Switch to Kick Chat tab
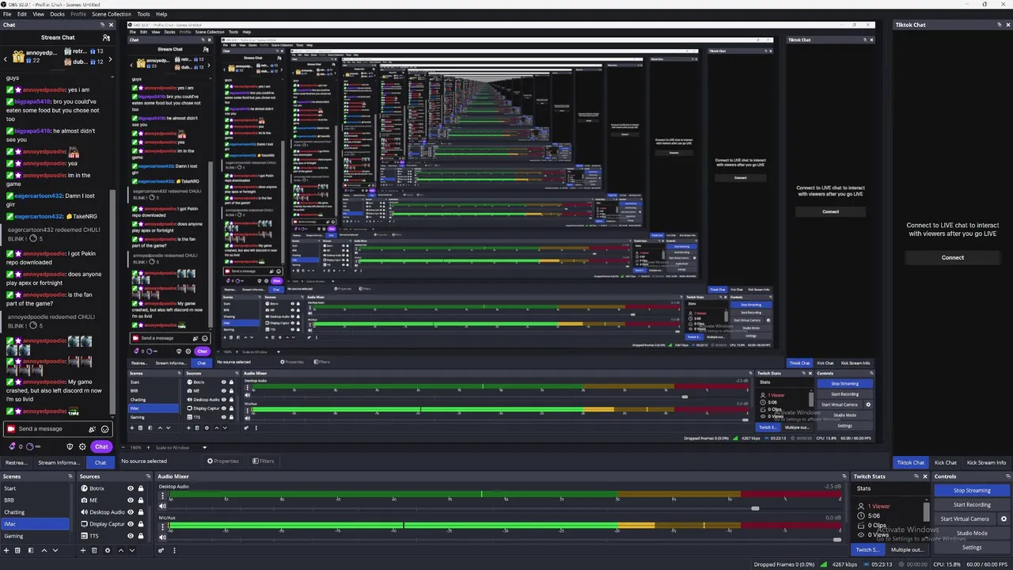 pyautogui.click(x=945, y=462)
